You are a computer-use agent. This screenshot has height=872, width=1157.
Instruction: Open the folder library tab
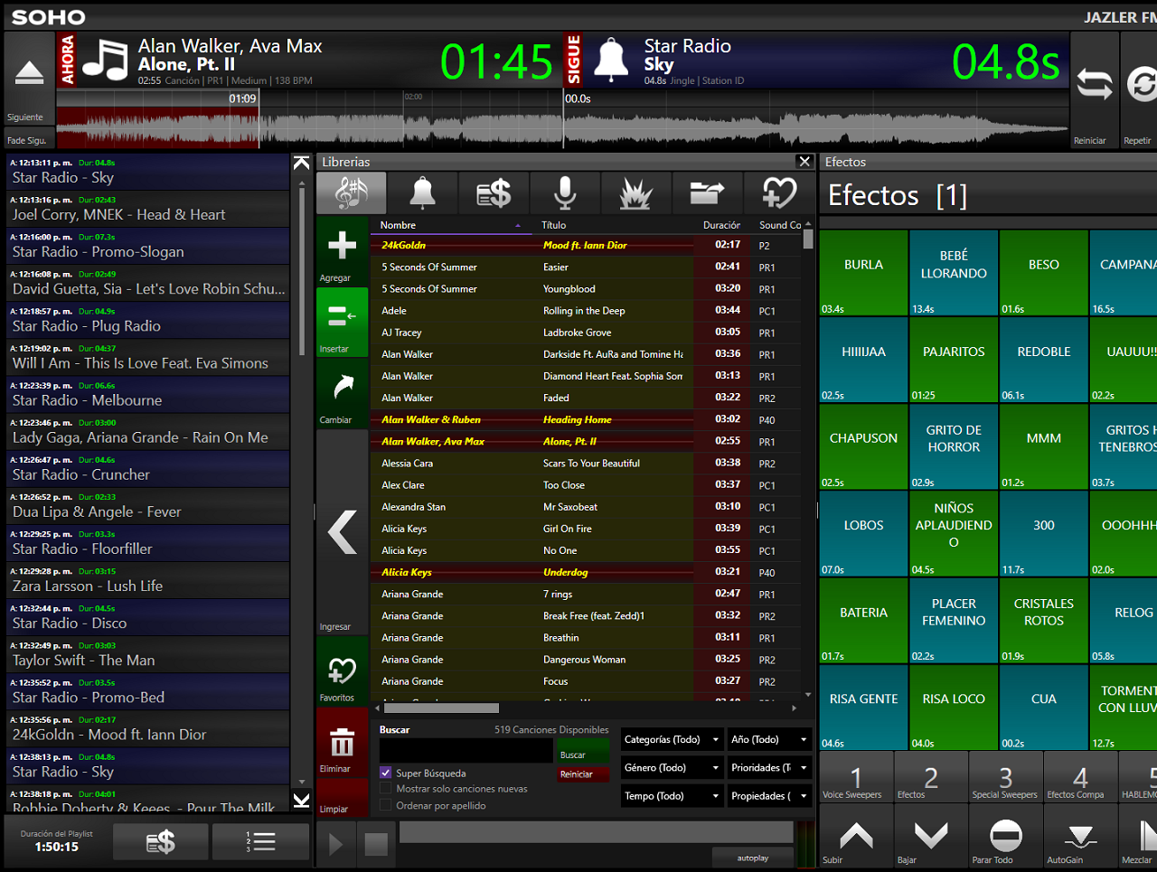708,193
